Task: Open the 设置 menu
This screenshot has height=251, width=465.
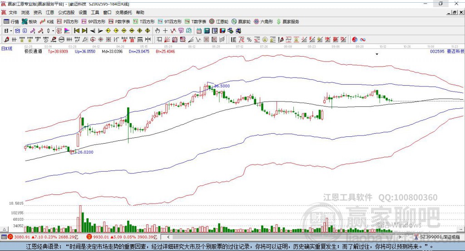Action: click(83, 12)
